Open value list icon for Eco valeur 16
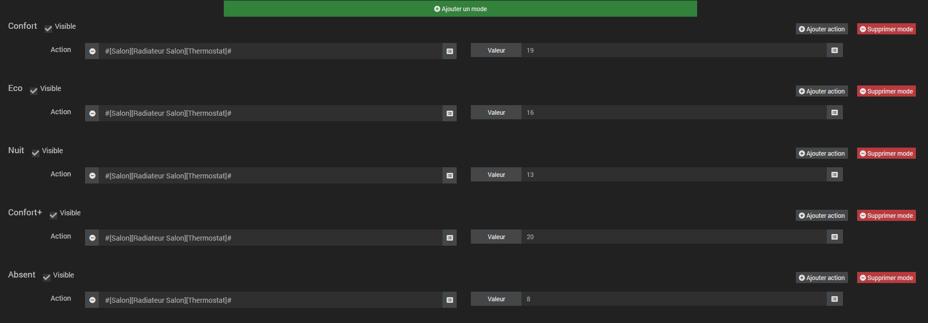The height and width of the screenshot is (323, 928). click(x=834, y=112)
